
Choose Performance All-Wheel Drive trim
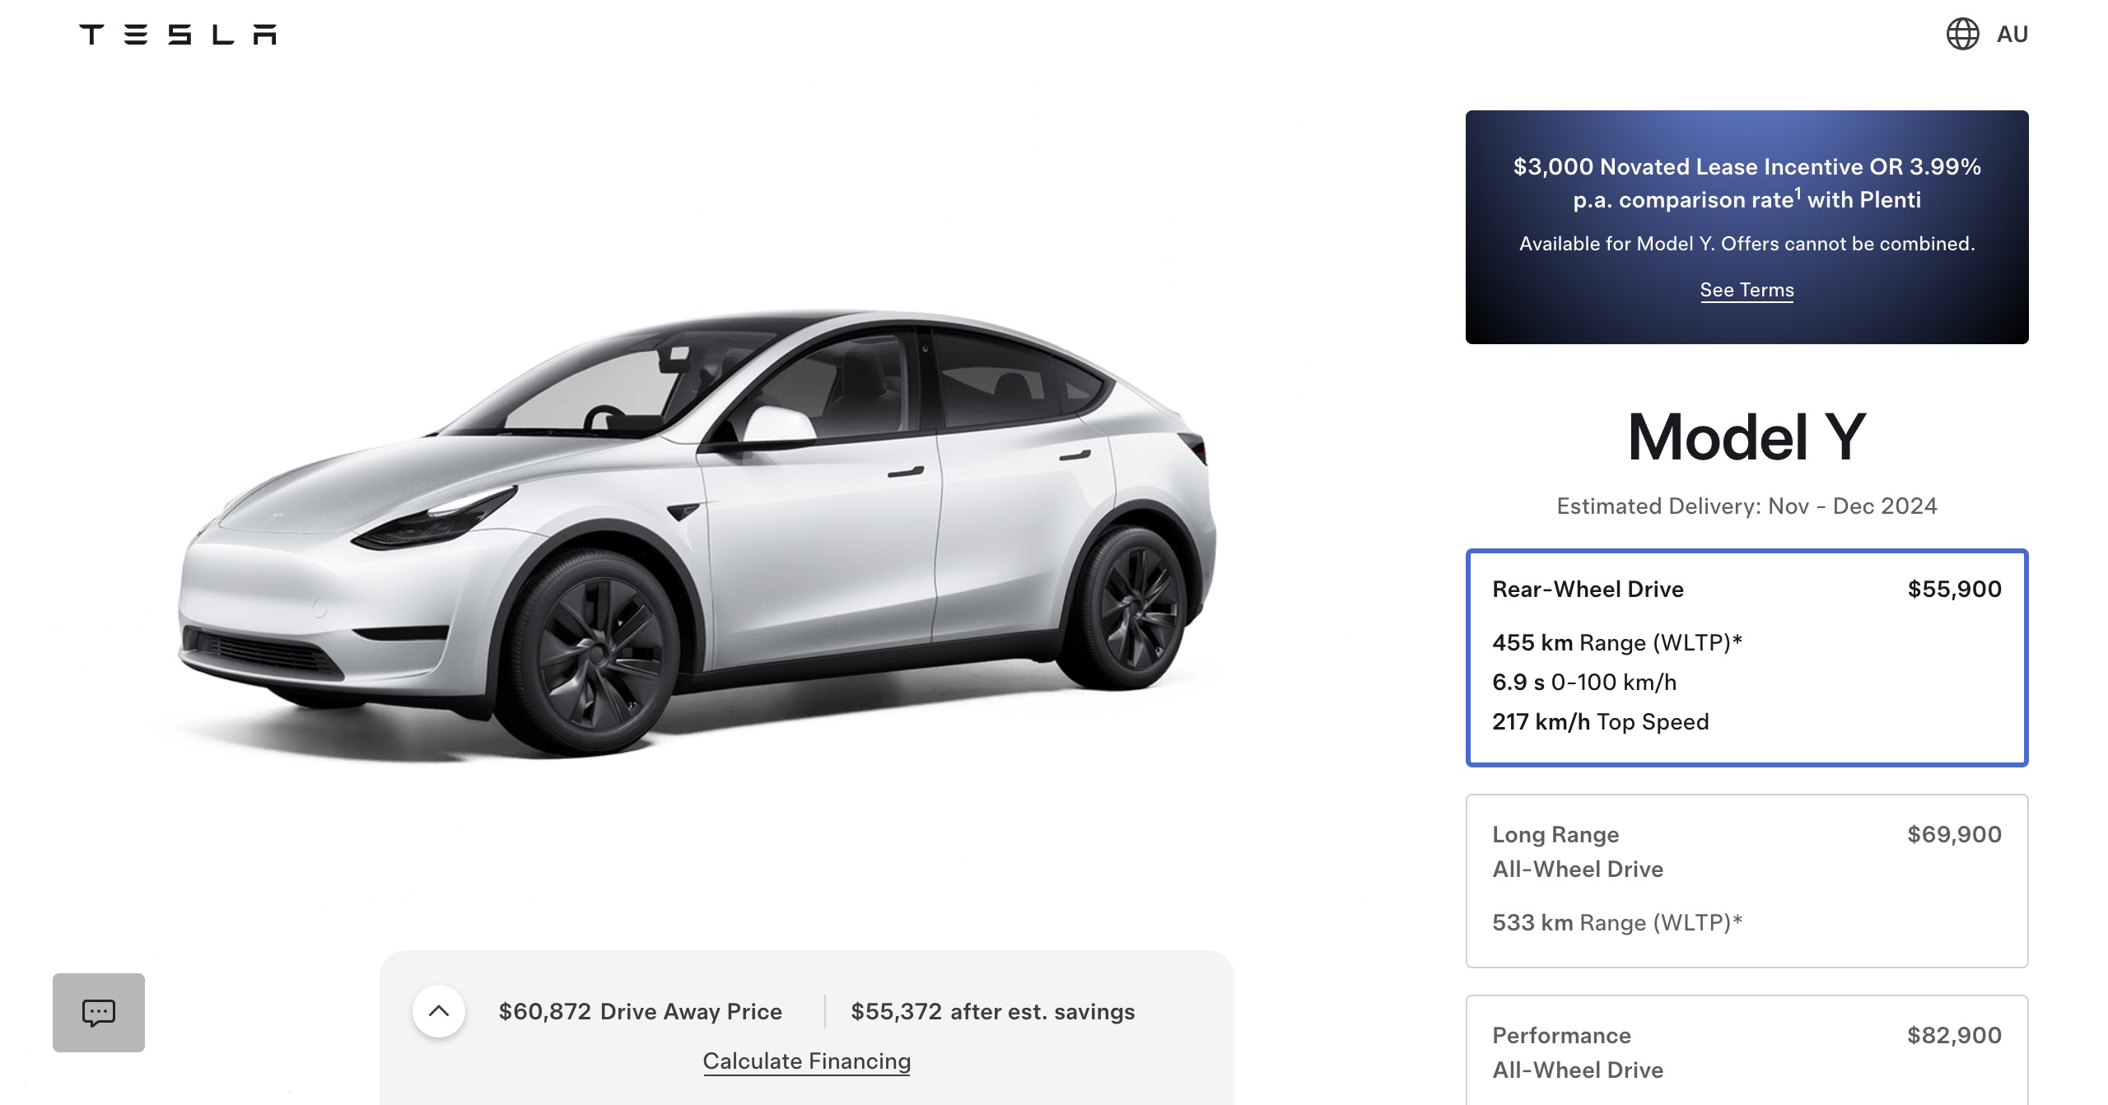[1747, 1051]
